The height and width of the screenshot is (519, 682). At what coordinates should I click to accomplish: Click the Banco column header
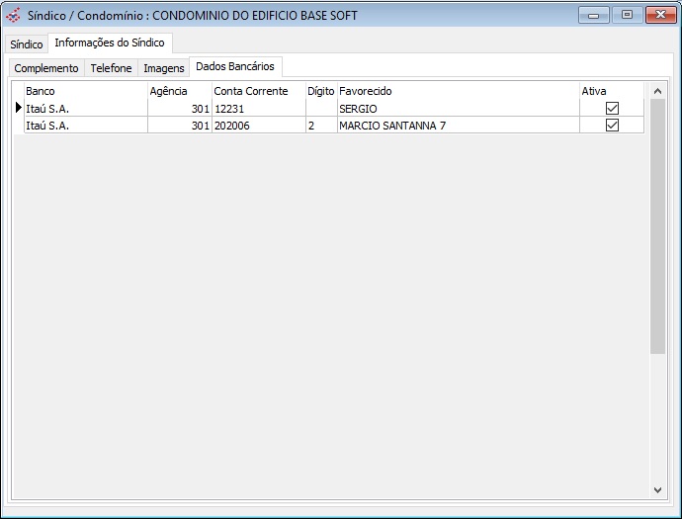point(85,91)
